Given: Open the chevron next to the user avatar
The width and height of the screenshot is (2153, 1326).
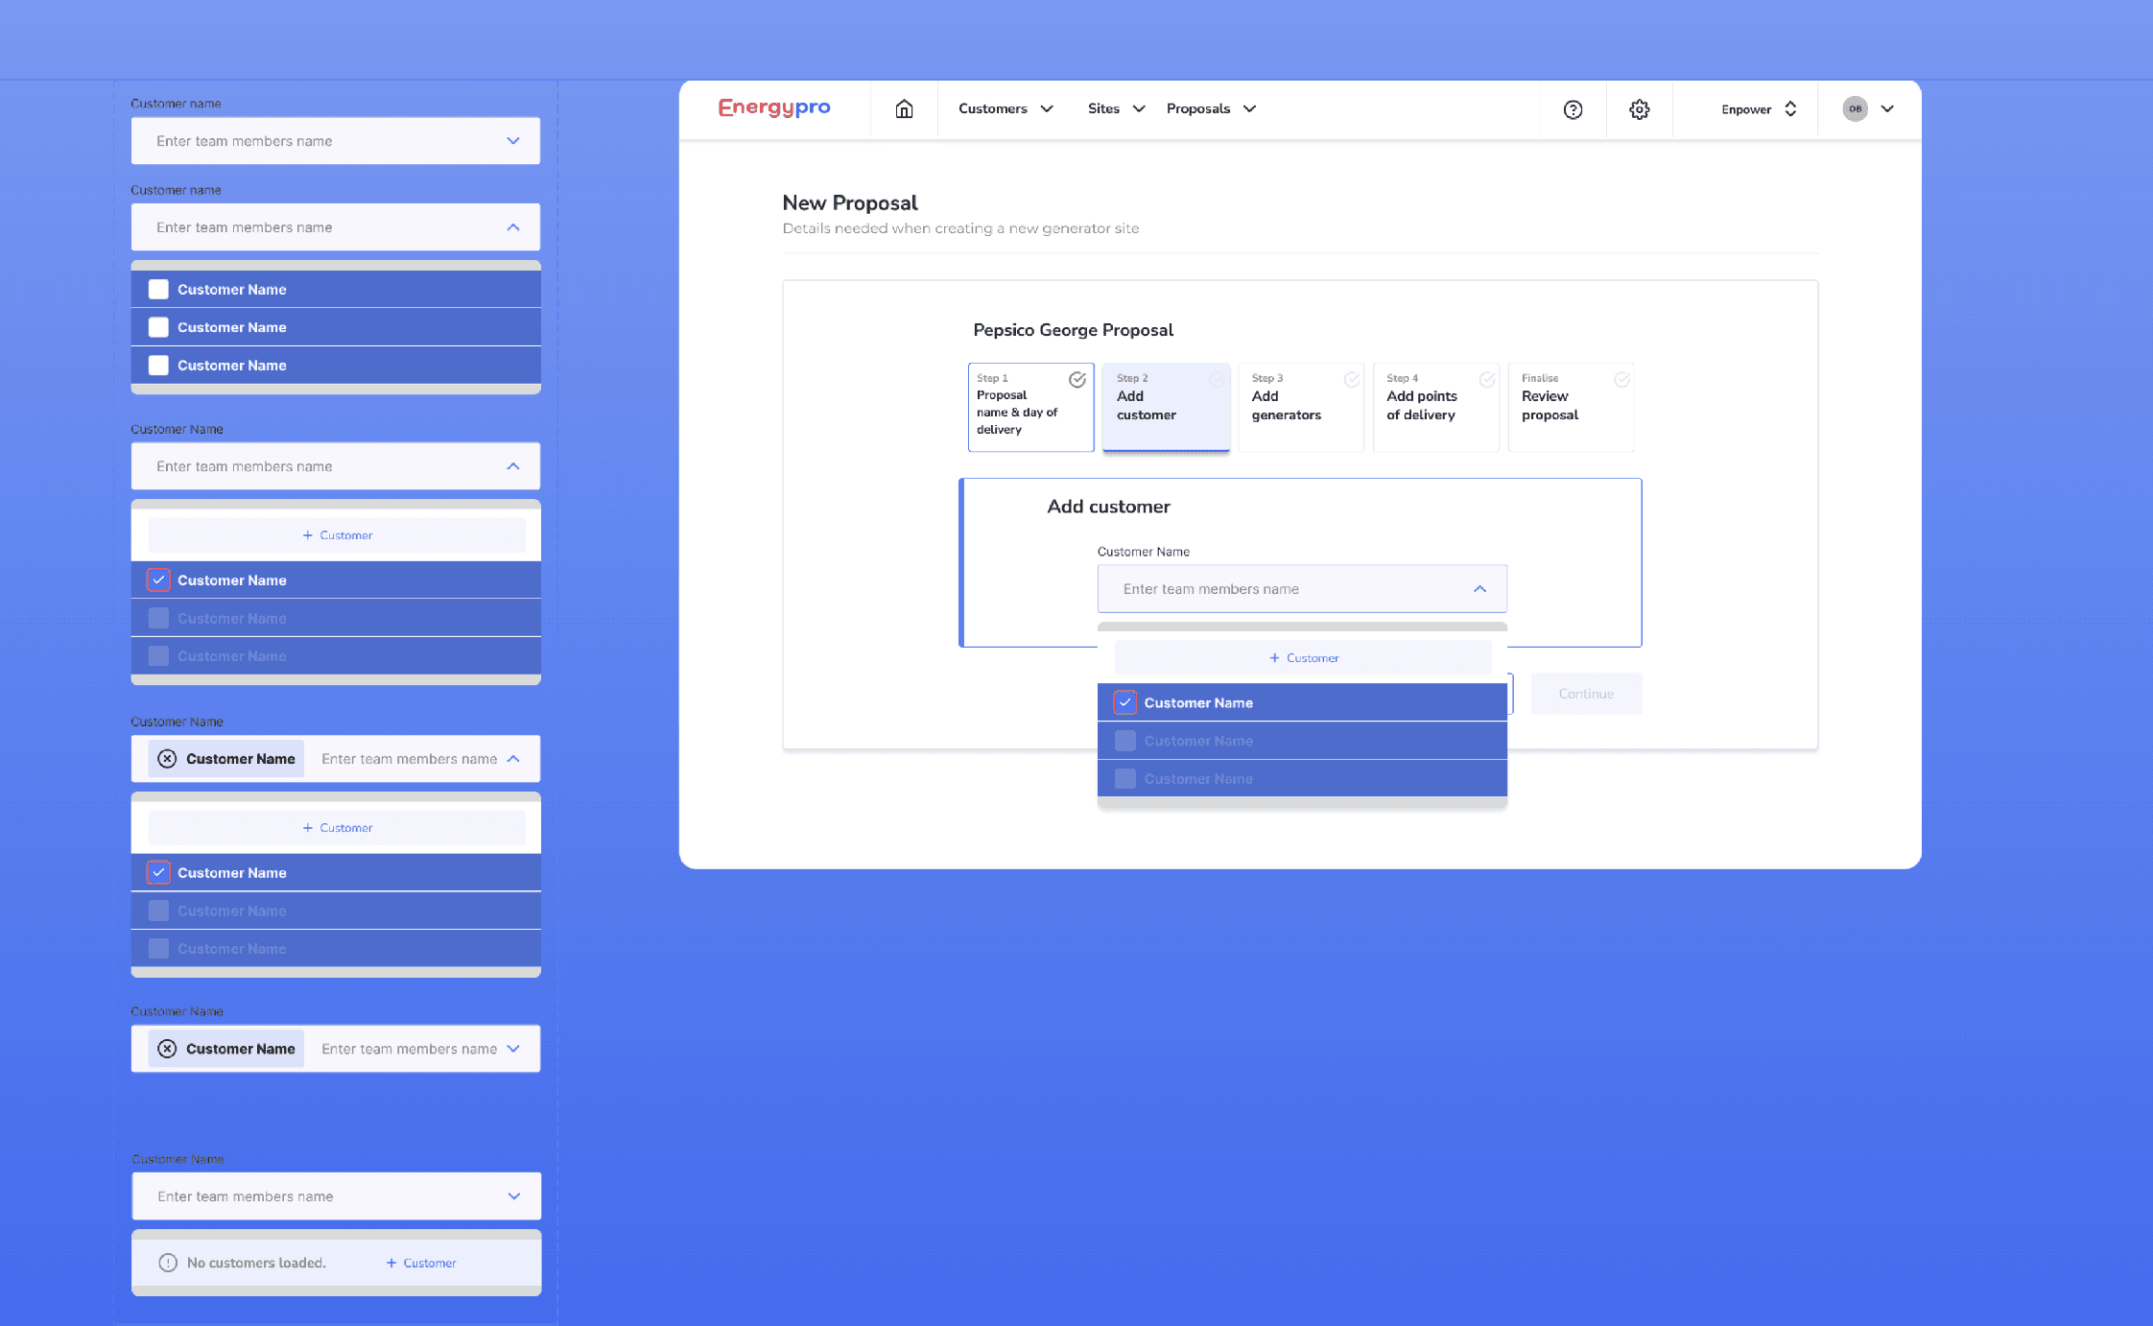Looking at the screenshot, I should point(1887,108).
